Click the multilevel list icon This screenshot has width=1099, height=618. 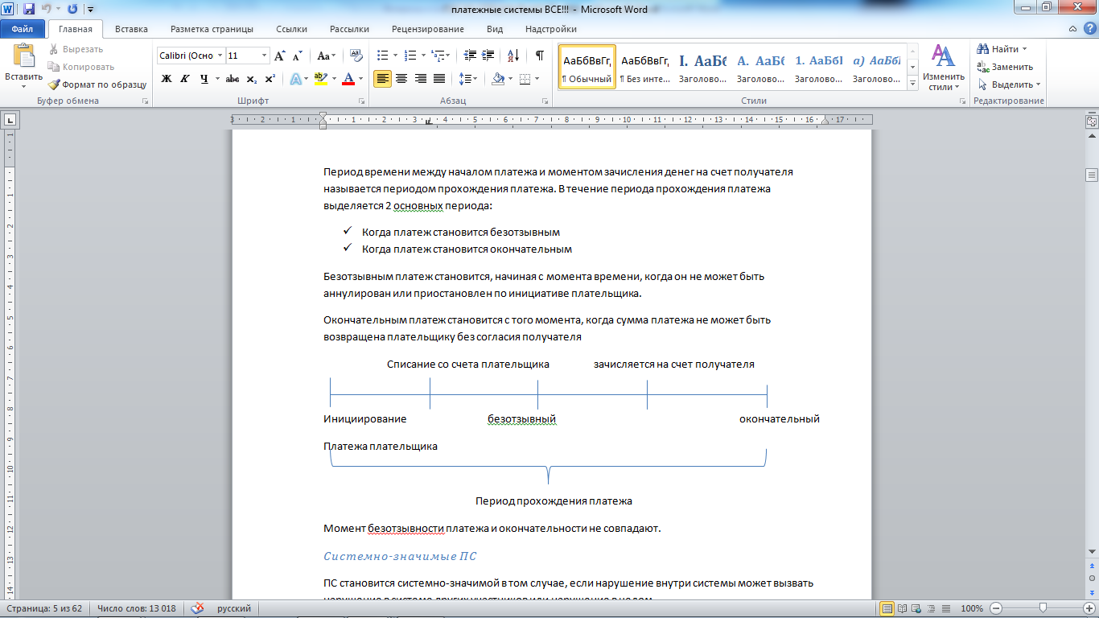point(437,56)
